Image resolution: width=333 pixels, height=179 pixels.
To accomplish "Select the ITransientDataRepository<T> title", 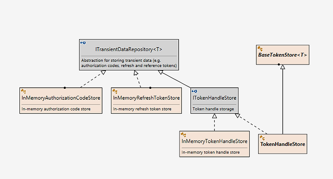I will click(x=129, y=49).
